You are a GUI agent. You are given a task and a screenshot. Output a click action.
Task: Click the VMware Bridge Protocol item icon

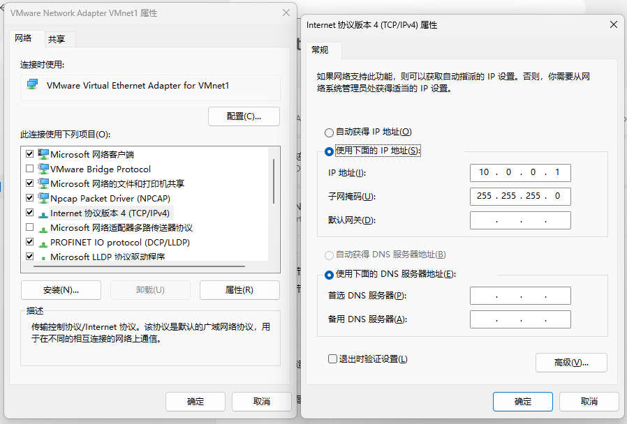(43, 169)
